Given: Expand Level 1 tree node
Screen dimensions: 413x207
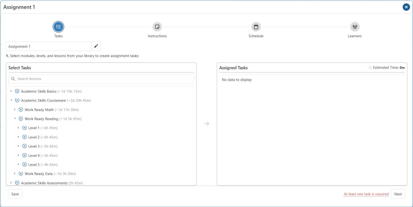Looking at the screenshot, I should click(x=18, y=128).
